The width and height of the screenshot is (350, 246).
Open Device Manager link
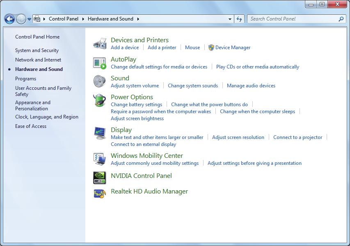click(233, 48)
